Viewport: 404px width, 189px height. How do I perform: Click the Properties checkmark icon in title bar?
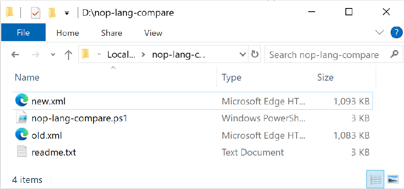(36, 13)
